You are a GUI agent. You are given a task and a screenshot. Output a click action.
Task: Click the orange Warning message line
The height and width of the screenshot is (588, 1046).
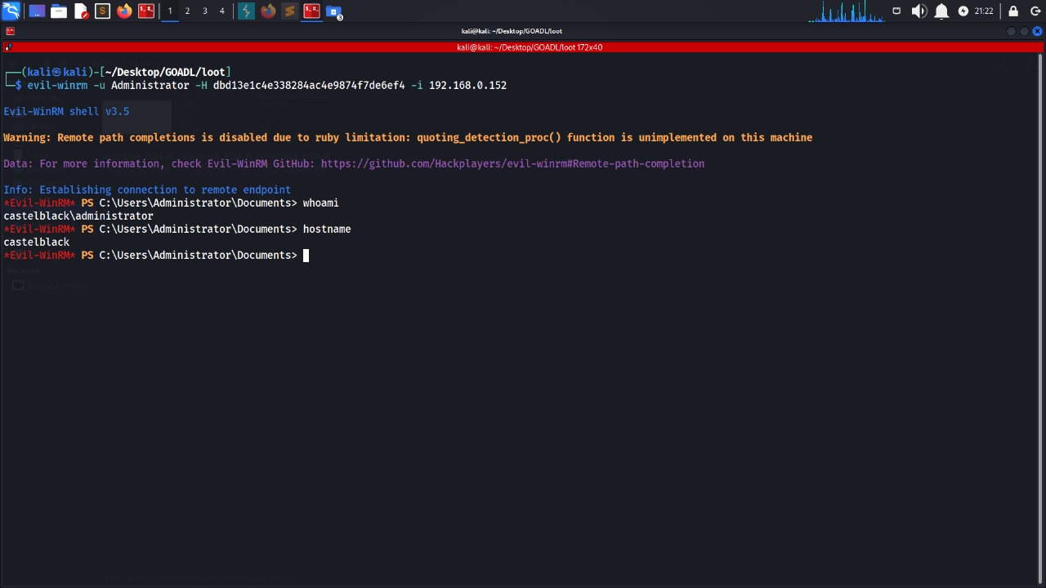408,137
